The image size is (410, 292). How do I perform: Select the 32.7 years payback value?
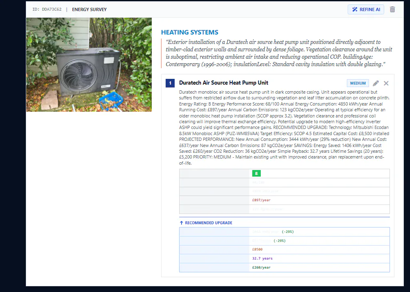pos(262,258)
